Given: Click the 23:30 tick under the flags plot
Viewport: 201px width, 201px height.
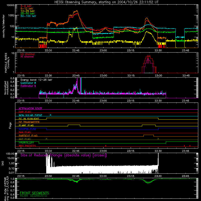Looking at the screenshot, I should click(x=158, y=151).
